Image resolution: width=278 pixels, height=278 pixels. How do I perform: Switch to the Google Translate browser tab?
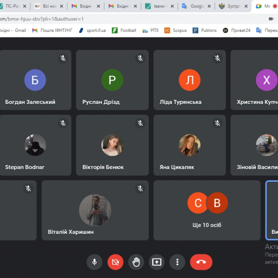pyautogui.click(x=197, y=6)
